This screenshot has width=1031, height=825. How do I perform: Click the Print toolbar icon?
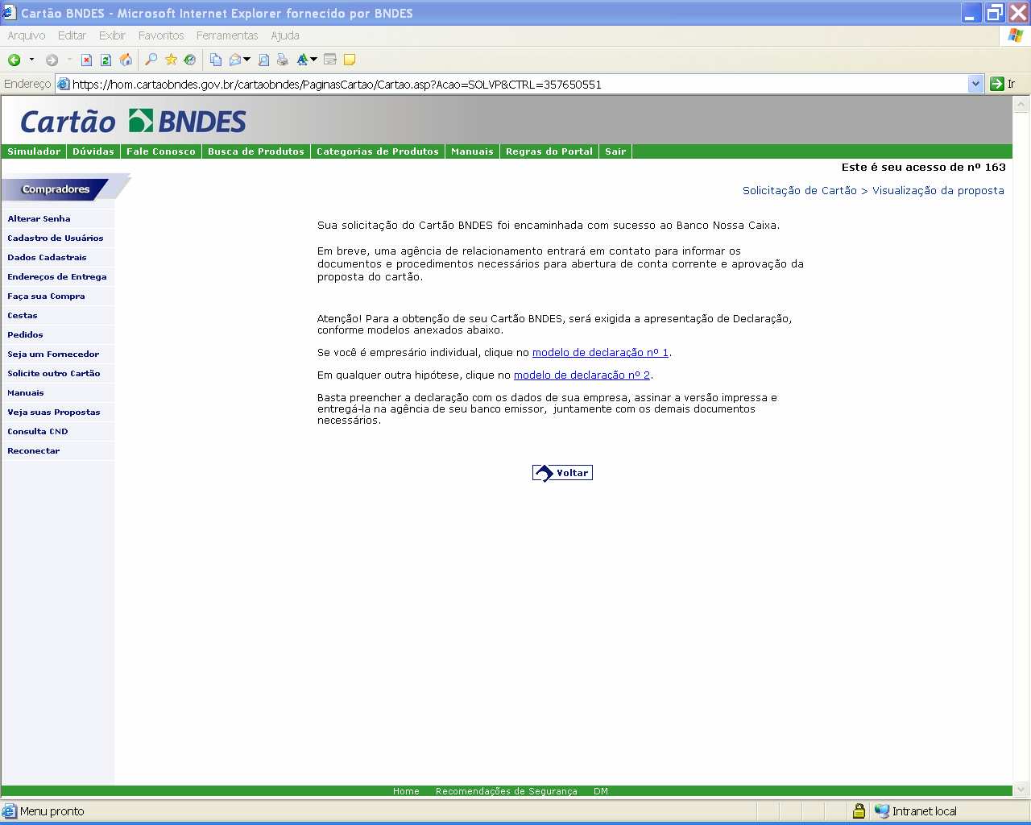tap(282, 60)
